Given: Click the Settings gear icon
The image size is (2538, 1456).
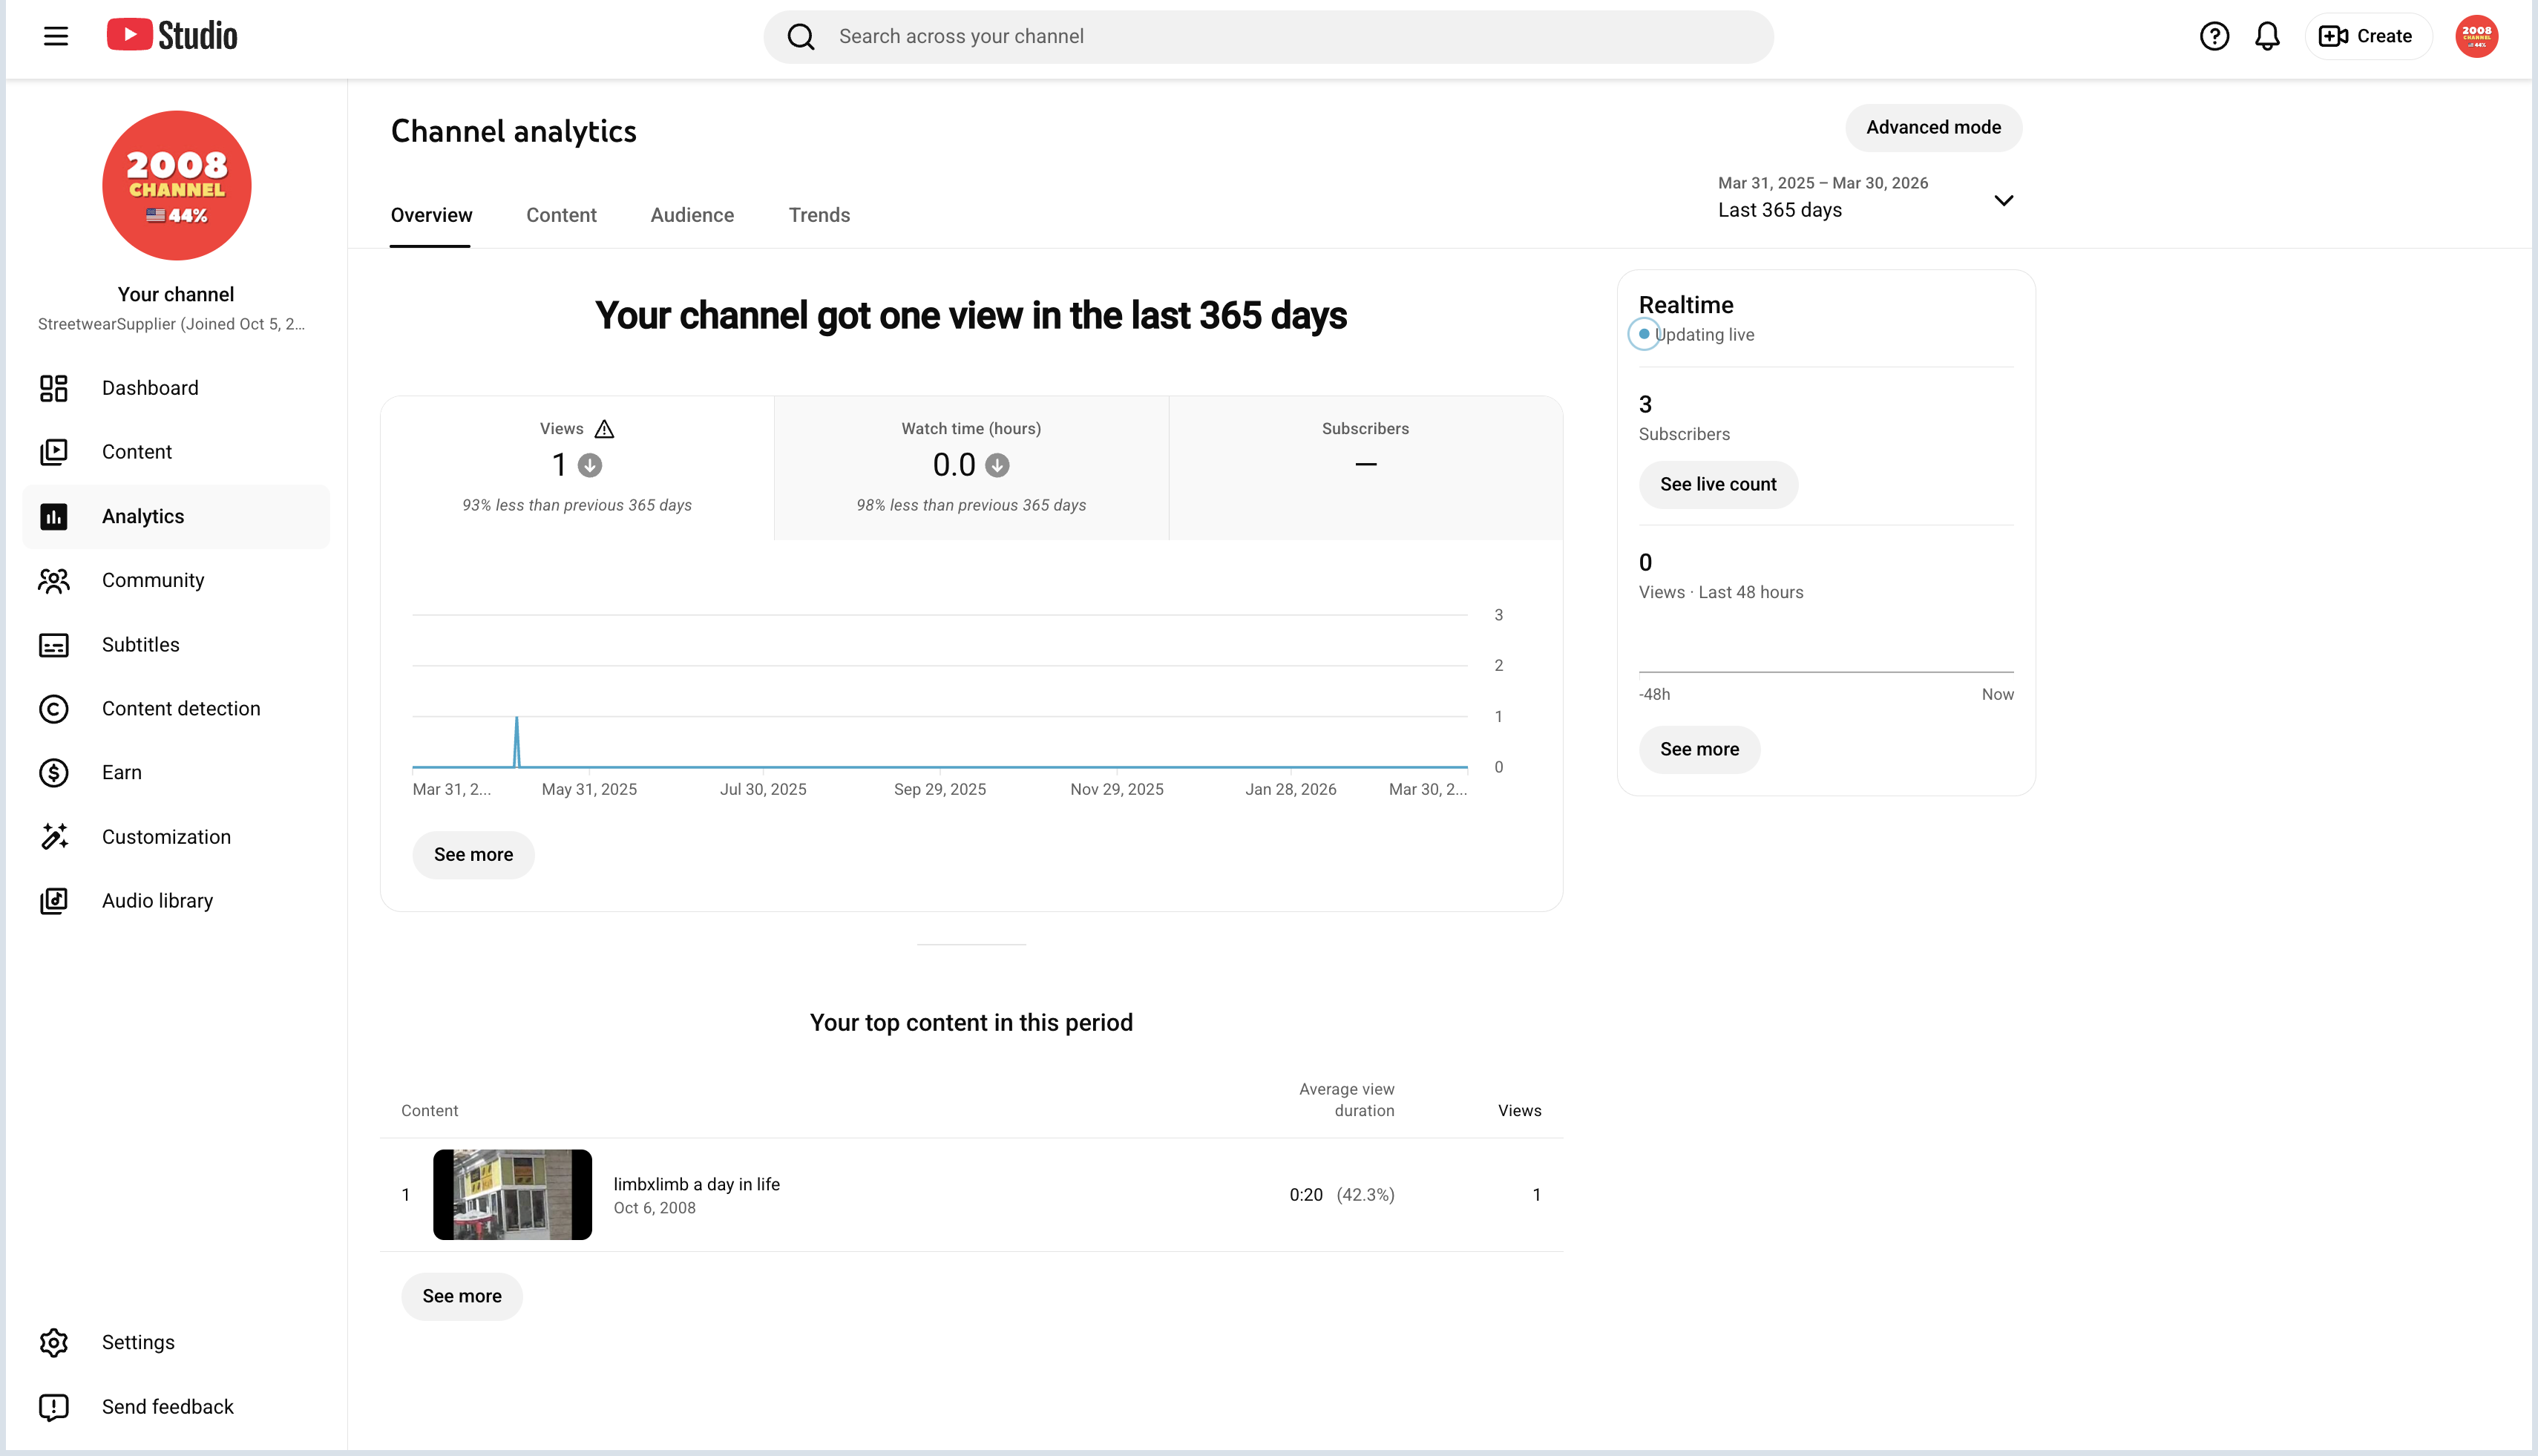Looking at the screenshot, I should click(54, 1343).
